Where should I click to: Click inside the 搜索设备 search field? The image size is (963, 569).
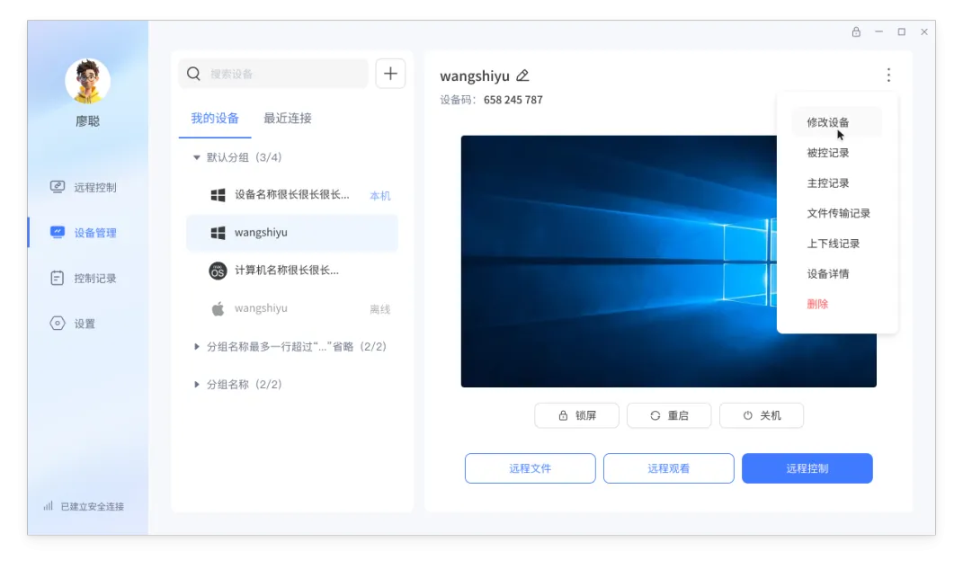pos(270,73)
